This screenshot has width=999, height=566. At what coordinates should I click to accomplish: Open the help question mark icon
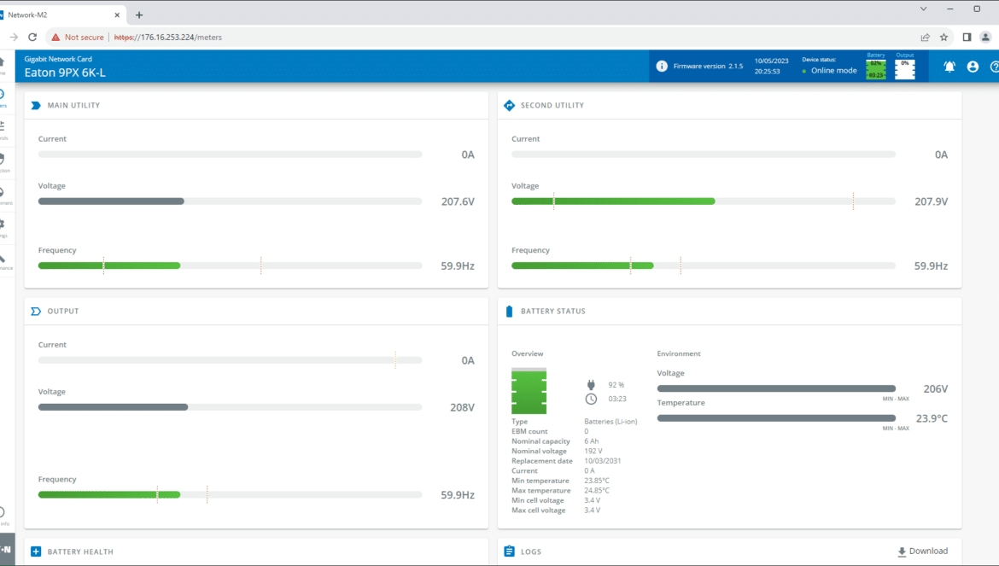coord(994,67)
